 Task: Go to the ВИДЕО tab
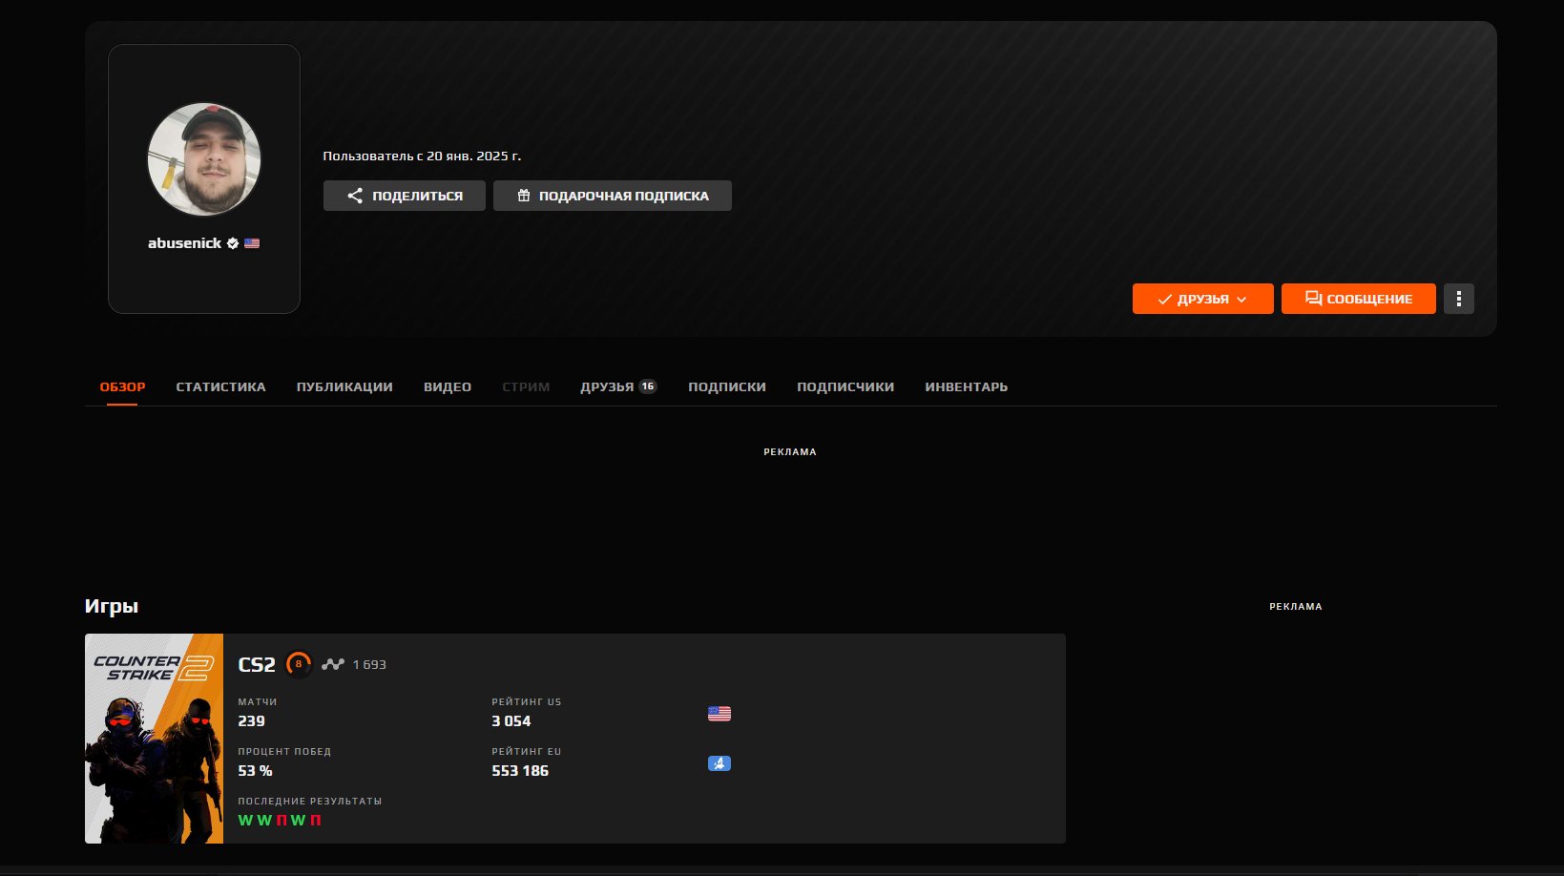click(448, 386)
